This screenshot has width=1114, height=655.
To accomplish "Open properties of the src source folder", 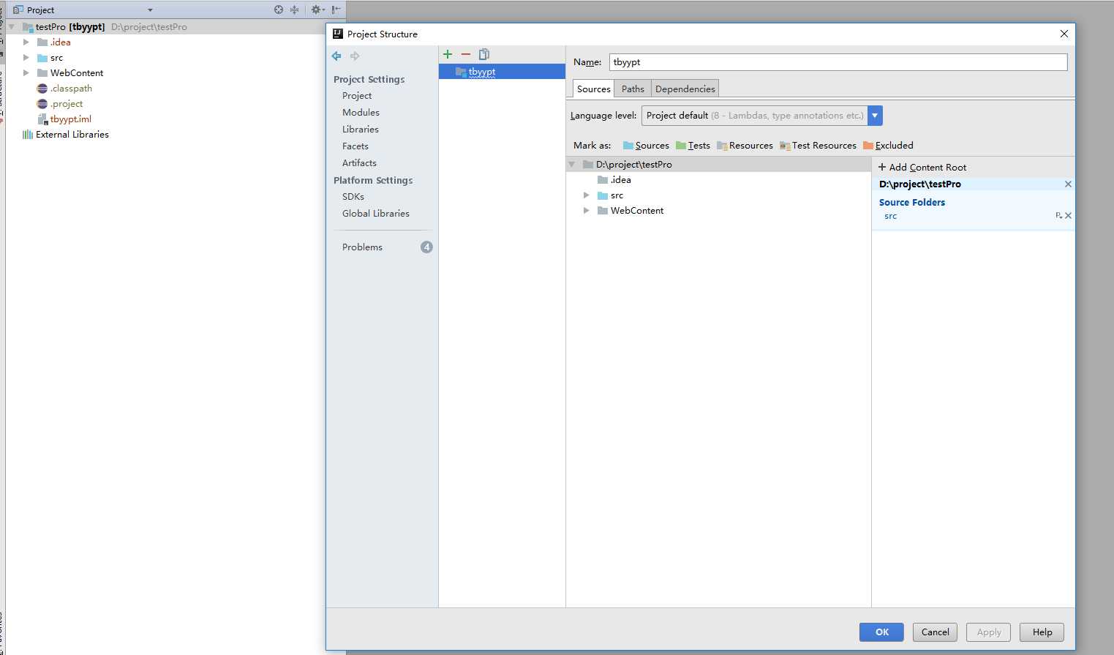I will (x=1058, y=216).
